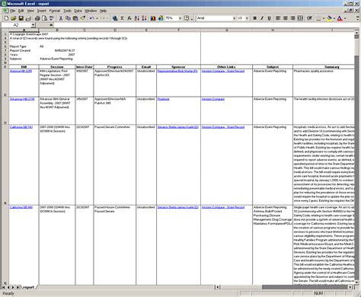
Task: Click the AutoSum sigma icon
Action: point(123,18)
